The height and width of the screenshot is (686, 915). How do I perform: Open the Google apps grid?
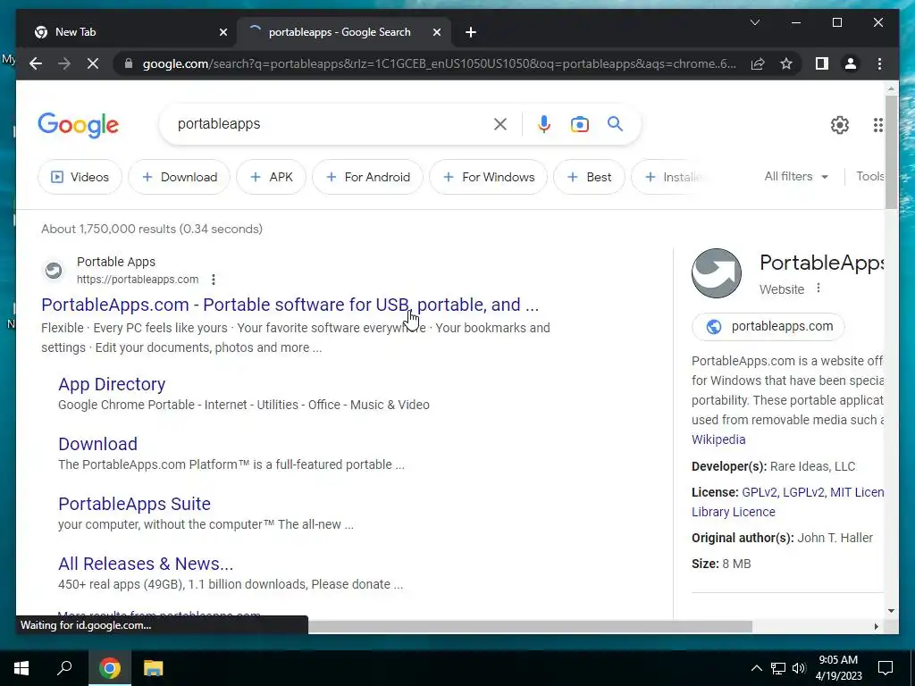[x=878, y=125]
